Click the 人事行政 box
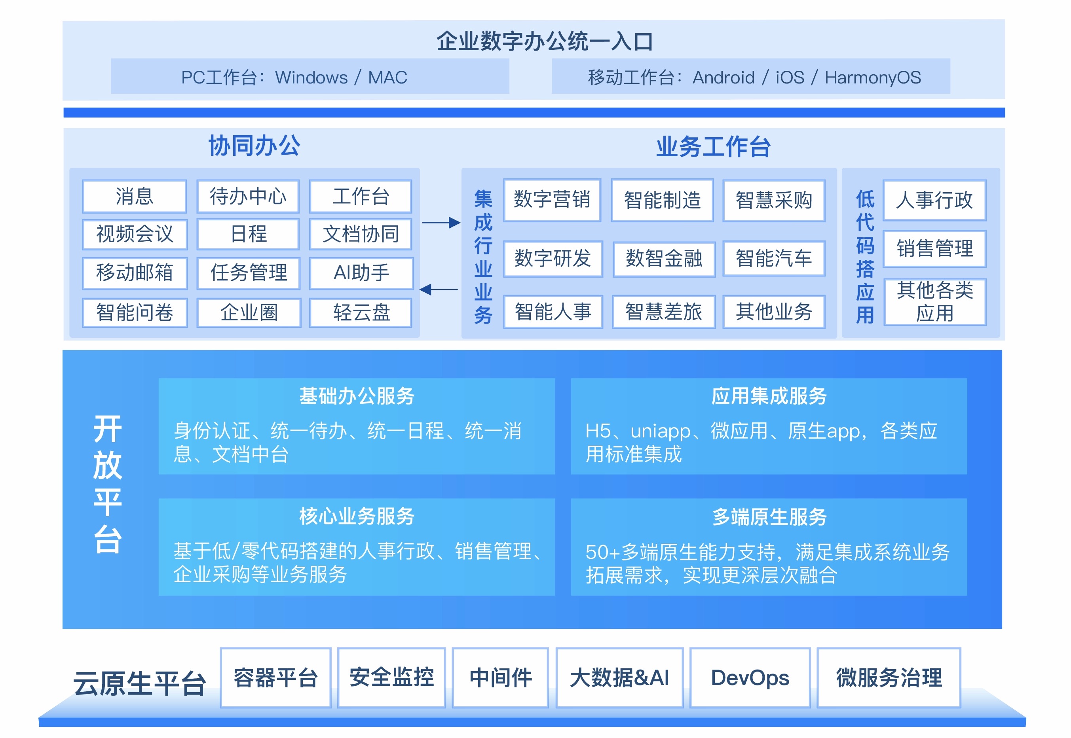Screen dimensions: 1071x738 point(934,200)
